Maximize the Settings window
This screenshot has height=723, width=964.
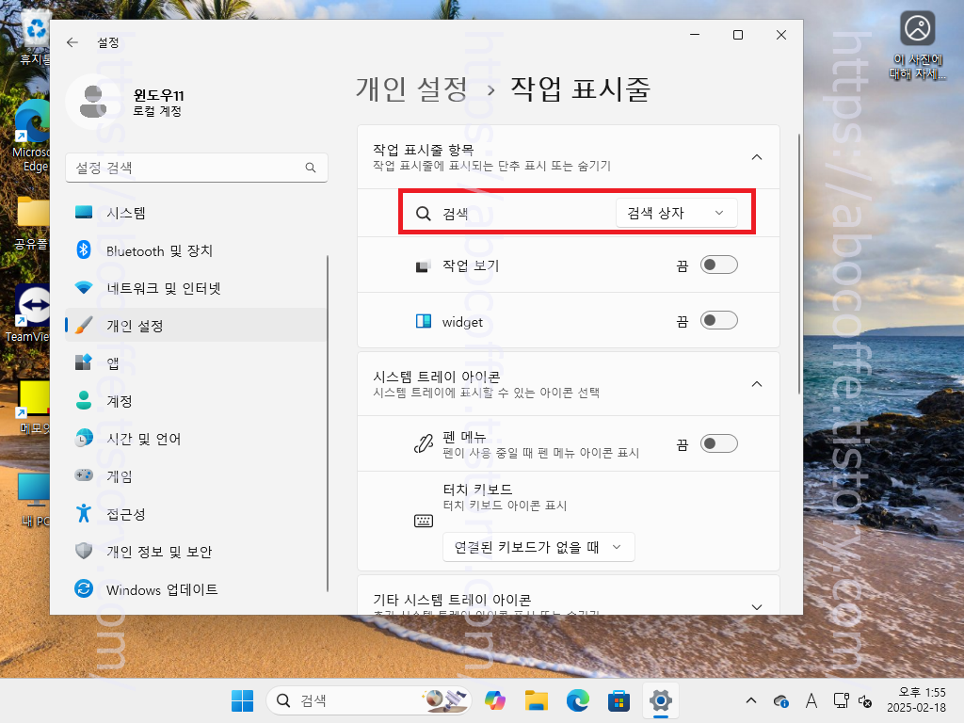(x=738, y=35)
